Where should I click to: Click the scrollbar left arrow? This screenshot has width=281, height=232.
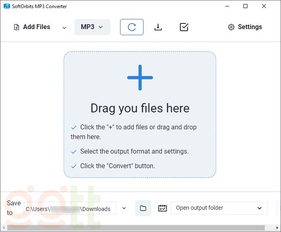pyautogui.click(x=3, y=228)
